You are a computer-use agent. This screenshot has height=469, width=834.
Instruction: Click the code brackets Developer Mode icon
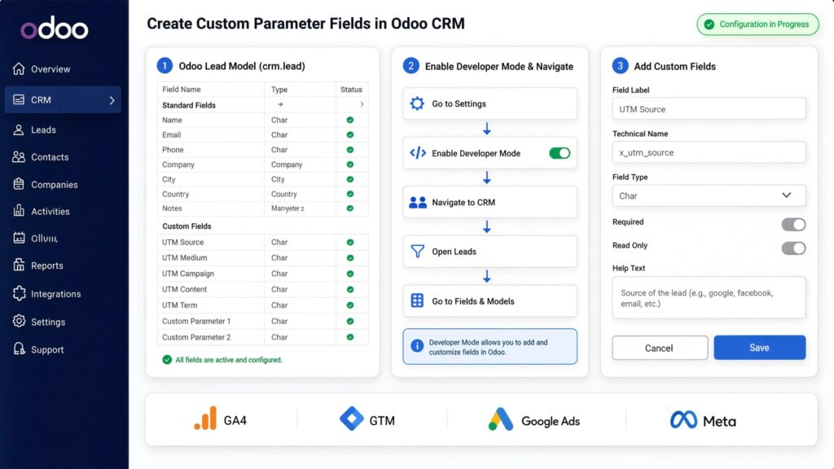click(x=418, y=153)
